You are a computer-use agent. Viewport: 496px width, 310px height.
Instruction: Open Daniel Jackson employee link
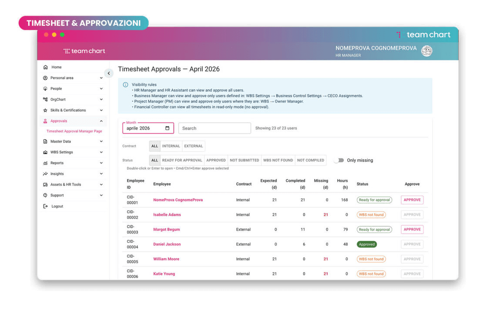pos(167,244)
